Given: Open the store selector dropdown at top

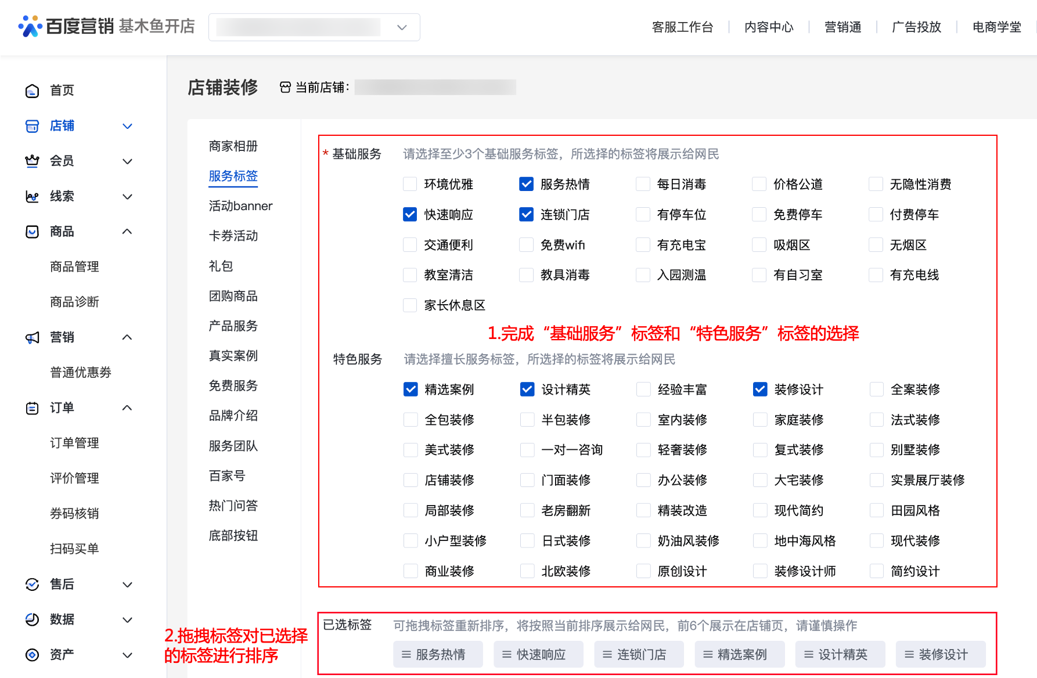Looking at the screenshot, I should pos(314,27).
